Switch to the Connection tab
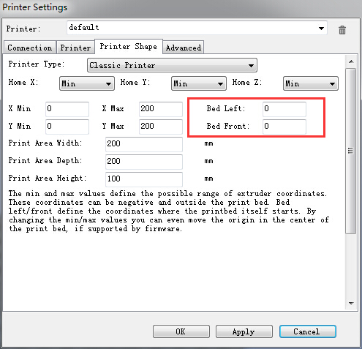This screenshot has width=362, height=349. [30, 48]
